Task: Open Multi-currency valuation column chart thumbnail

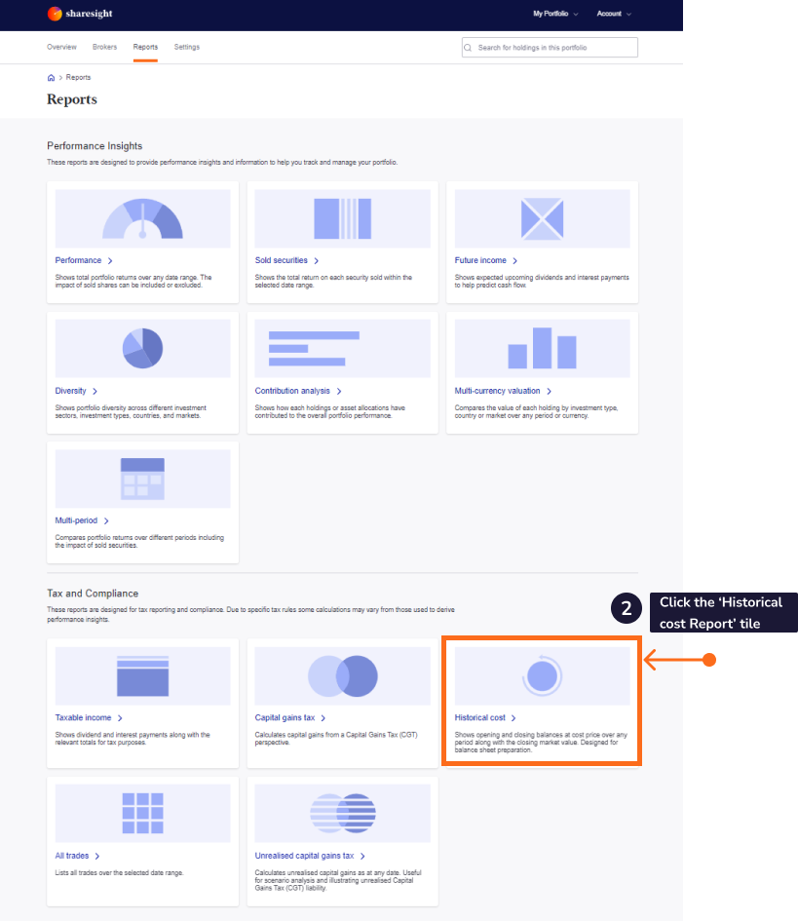Action: click(542, 348)
